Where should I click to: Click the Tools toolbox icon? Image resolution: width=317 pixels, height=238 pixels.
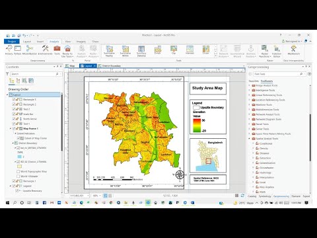pos(57,50)
